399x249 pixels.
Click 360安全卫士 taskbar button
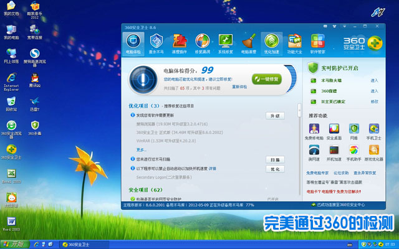coord(84,245)
